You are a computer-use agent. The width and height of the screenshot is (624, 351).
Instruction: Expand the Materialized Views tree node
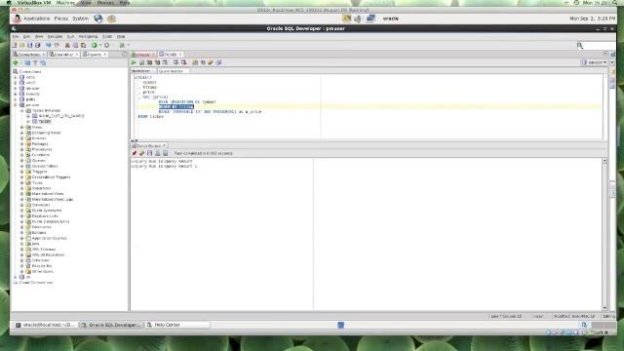click(x=22, y=194)
